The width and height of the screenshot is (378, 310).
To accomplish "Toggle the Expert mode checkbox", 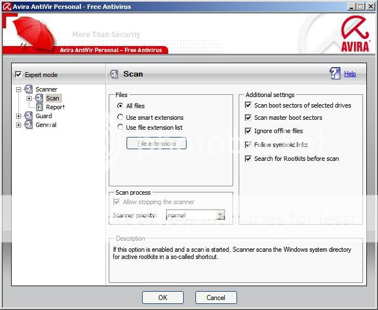I will click(x=18, y=74).
